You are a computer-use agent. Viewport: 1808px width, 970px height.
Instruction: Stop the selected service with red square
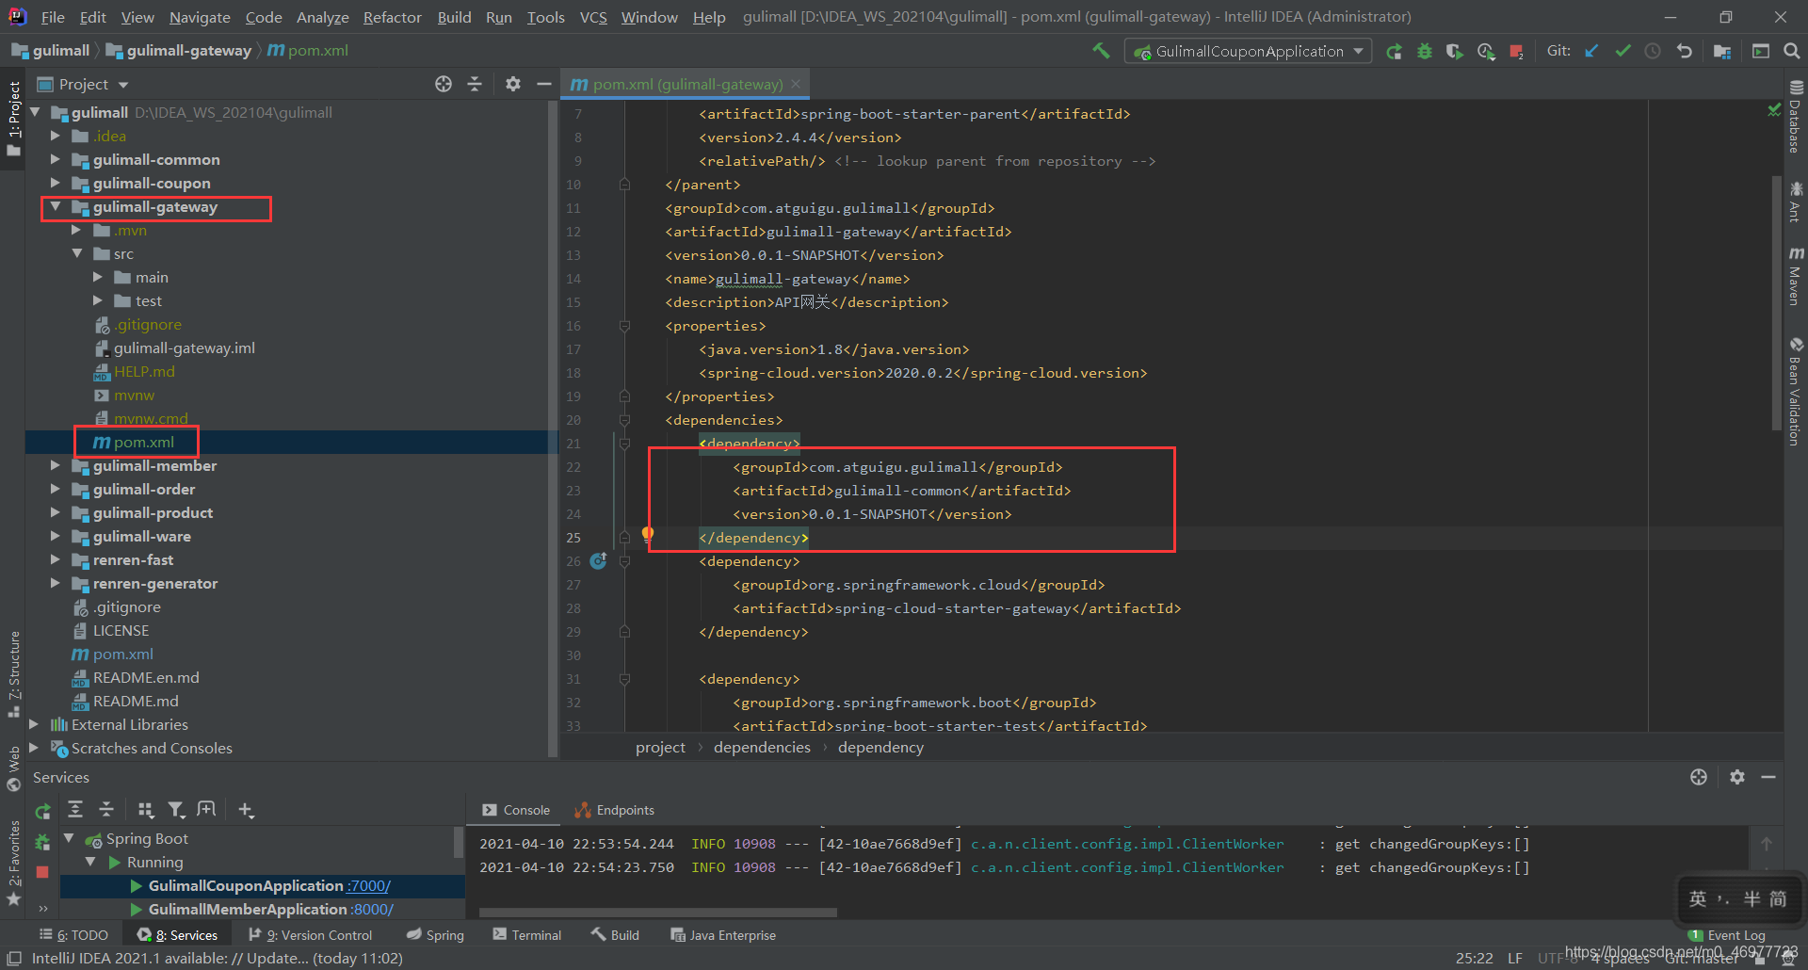click(x=42, y=872)
